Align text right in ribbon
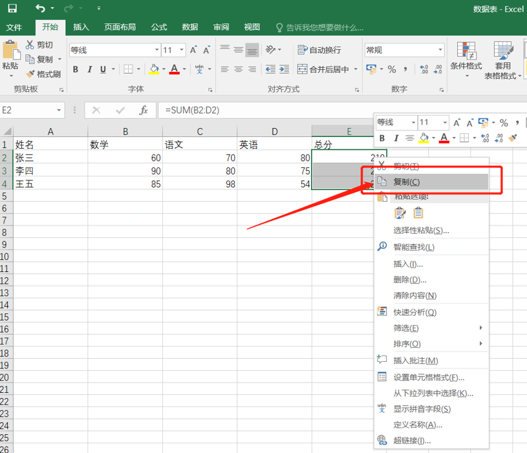 pyautogui.click(x=252, y=70)
